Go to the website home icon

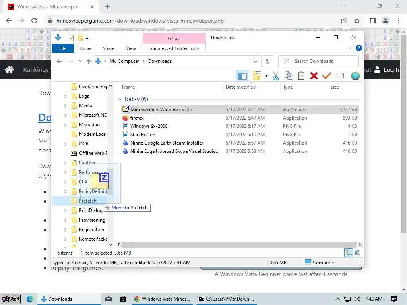(x=9, y=69)
